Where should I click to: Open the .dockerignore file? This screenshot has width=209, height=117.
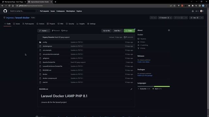pyautogui.click(x=47, y=46)
